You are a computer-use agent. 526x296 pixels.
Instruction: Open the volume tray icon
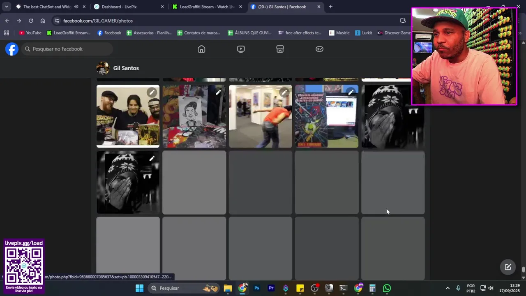(491, 288)
